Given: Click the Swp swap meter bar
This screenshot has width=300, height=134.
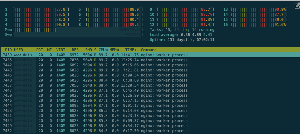Looking at the screenshot, I should tap(78, 34).
